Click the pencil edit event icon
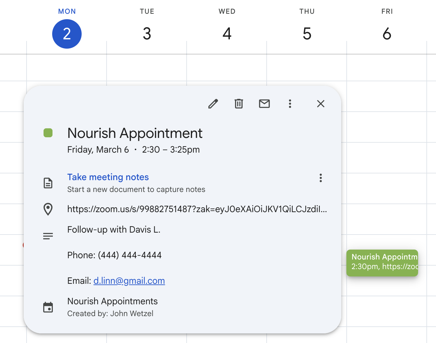 click(213, 104)
